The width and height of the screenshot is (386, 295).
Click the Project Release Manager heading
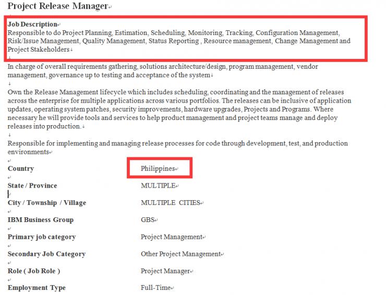pyautogui.click(x=57, y=6)
